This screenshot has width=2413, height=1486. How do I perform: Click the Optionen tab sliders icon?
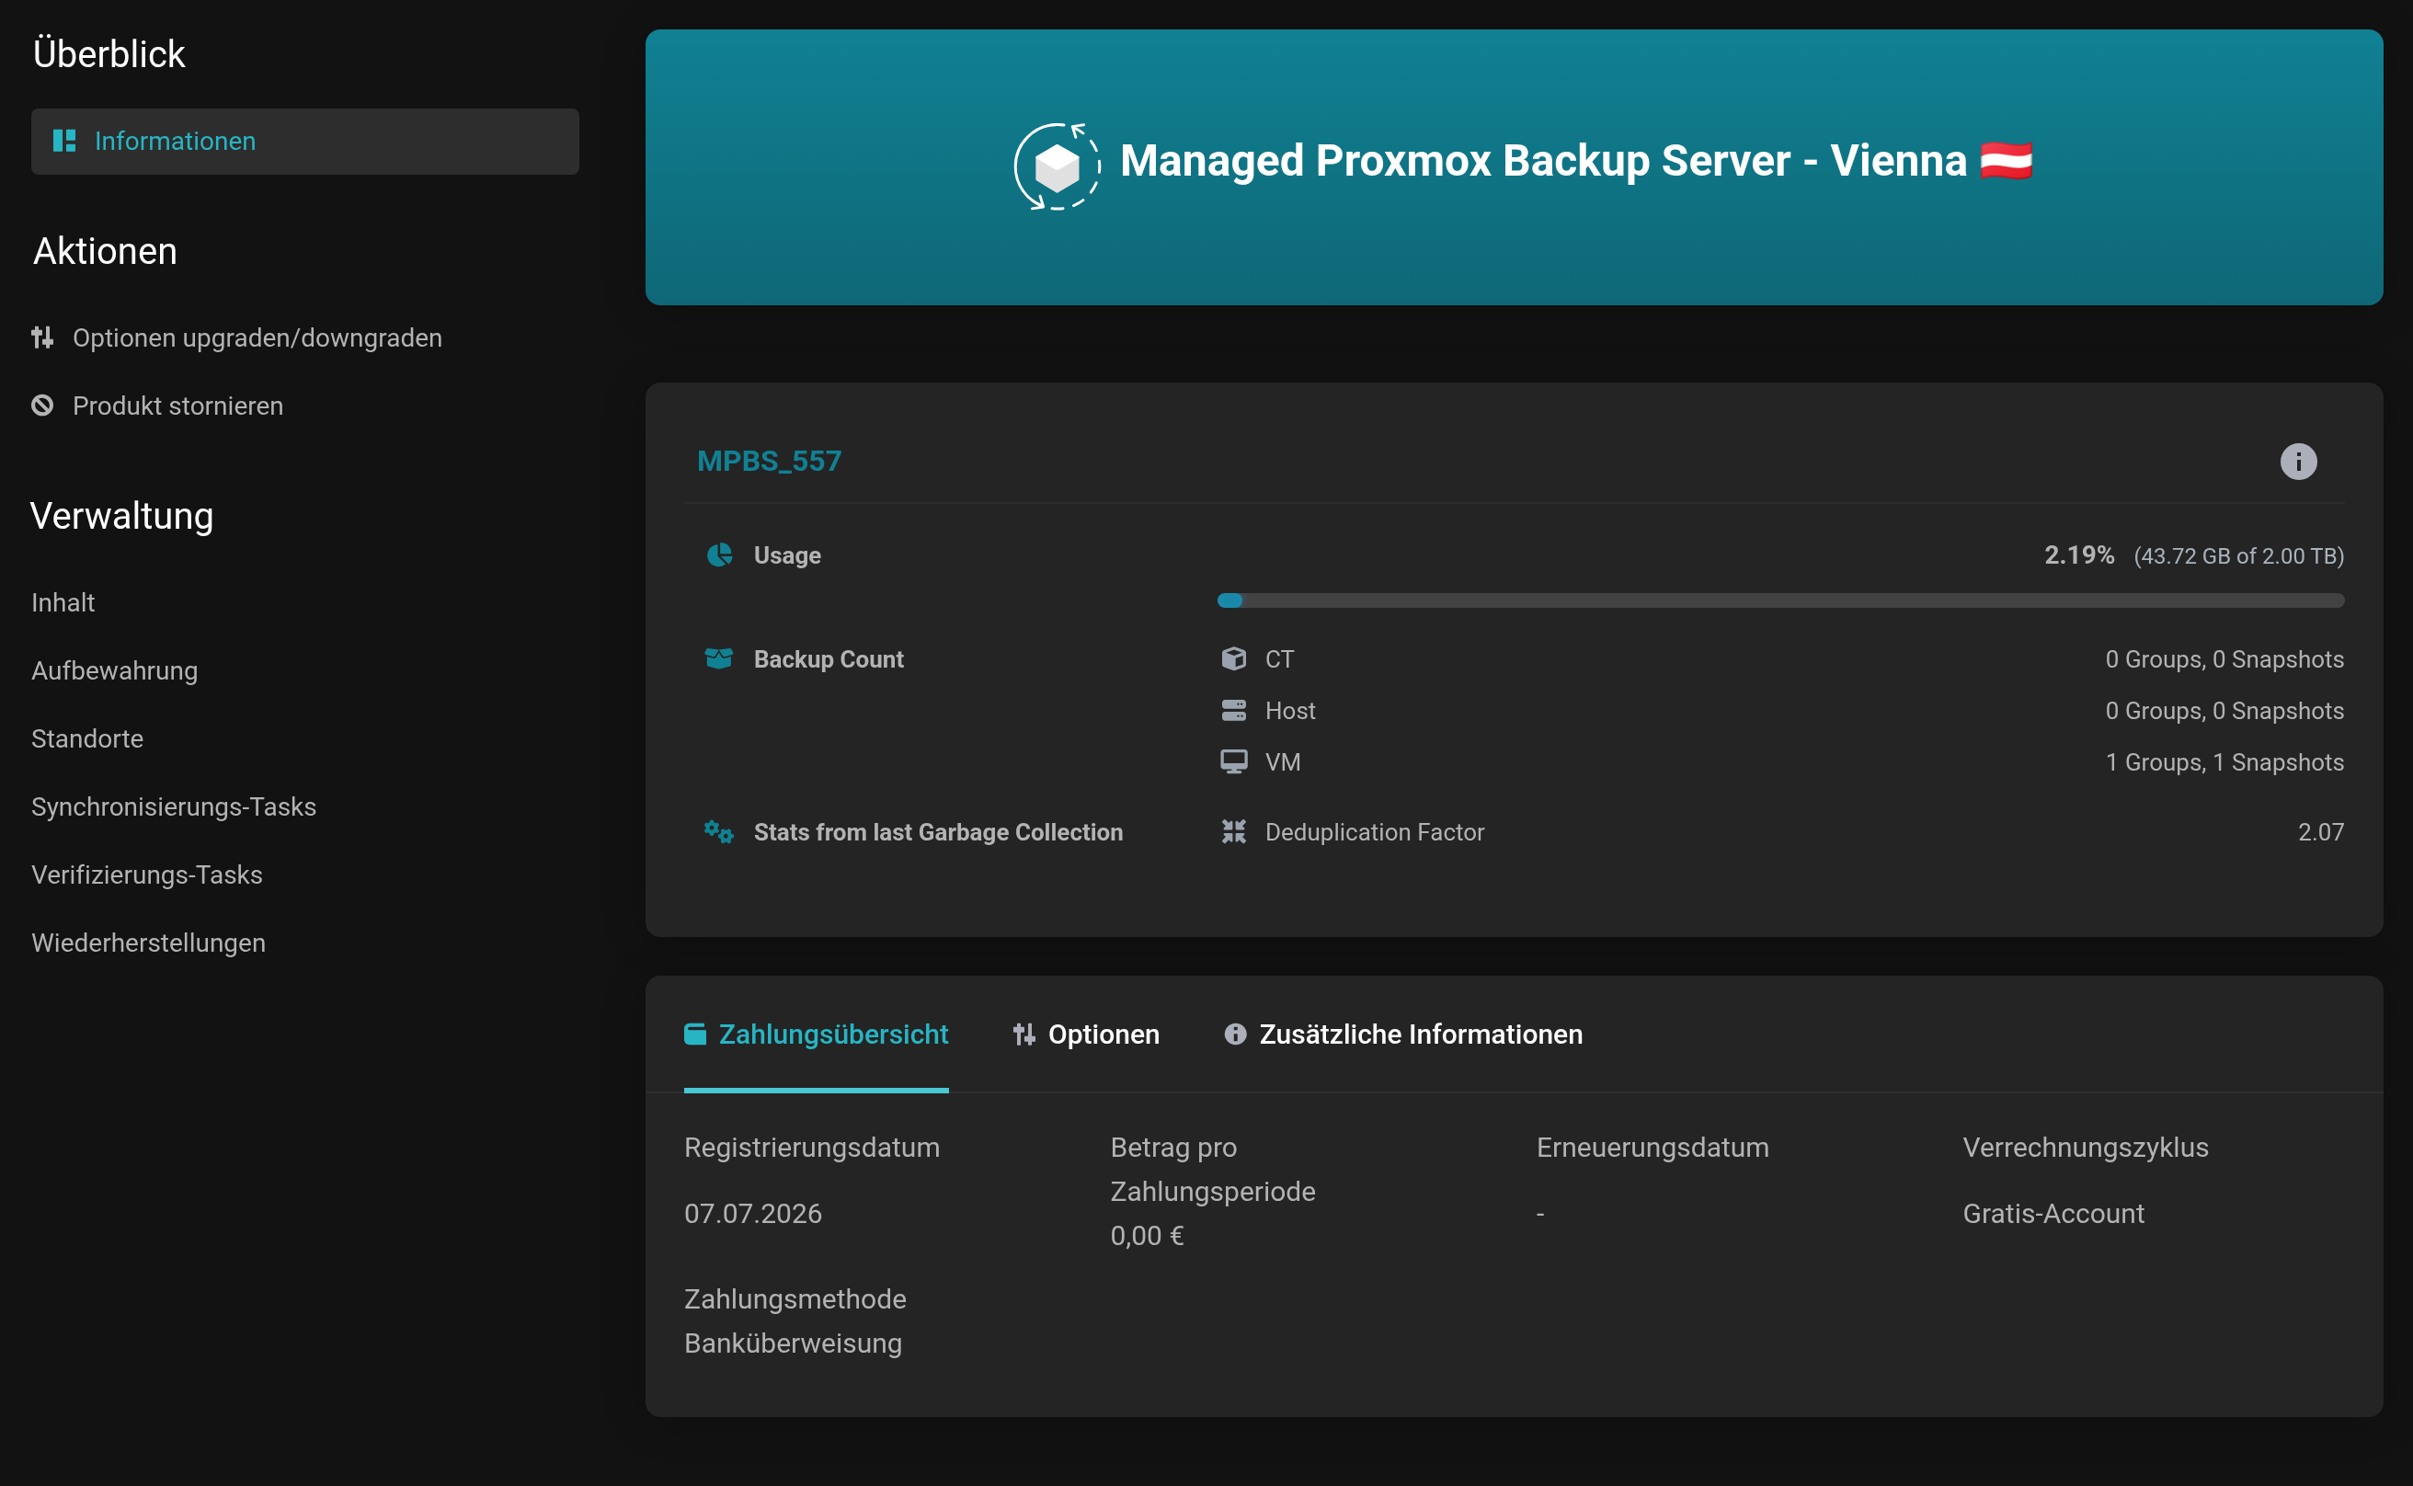(1024, 1034)
